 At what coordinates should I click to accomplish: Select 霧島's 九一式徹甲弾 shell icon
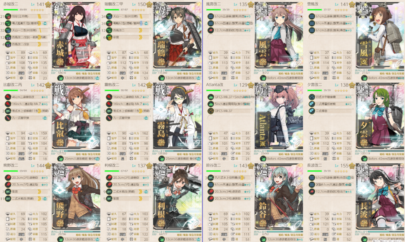coord(109,118)
